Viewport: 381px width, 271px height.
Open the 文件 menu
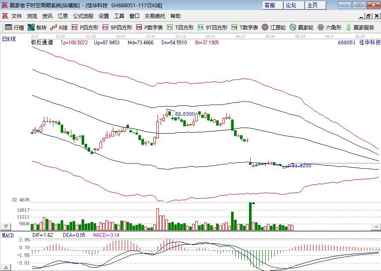[17, 16]
